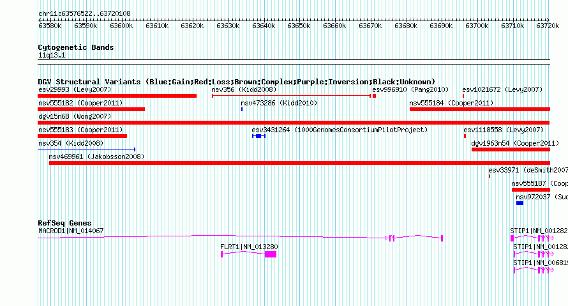Click esv3431264 1000Genomes variant label
Image resolution: width=568 pixels, height=306 pixels.
(340, 130)
